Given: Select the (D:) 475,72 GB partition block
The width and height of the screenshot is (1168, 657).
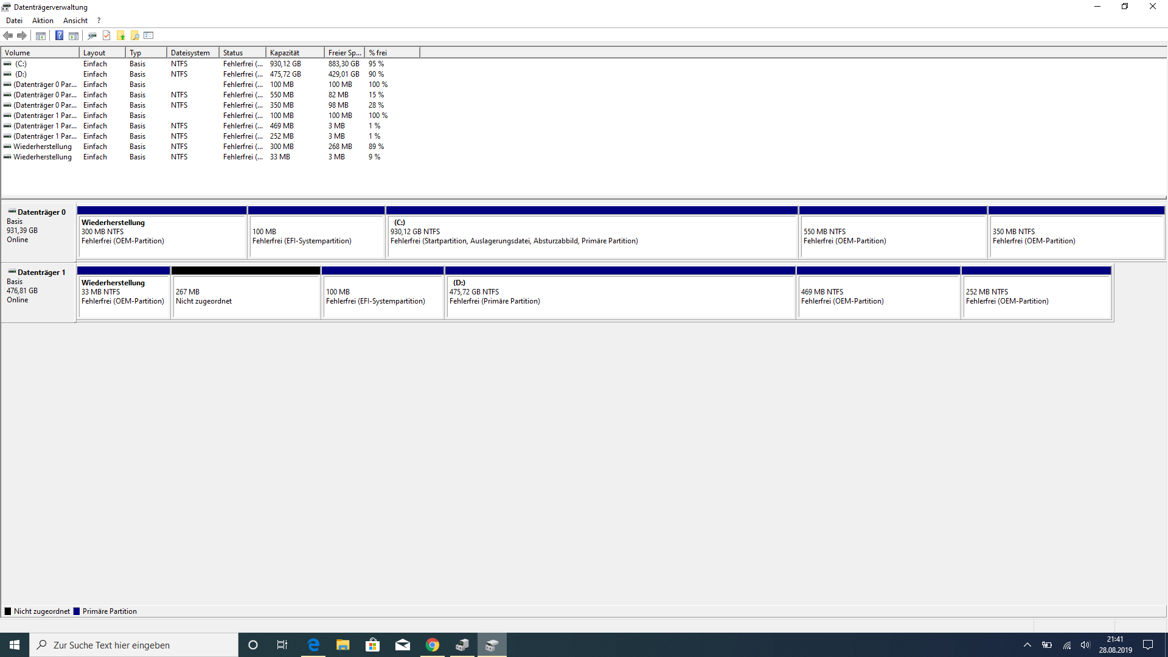Looking at the screenshot, I should (619, 296).
